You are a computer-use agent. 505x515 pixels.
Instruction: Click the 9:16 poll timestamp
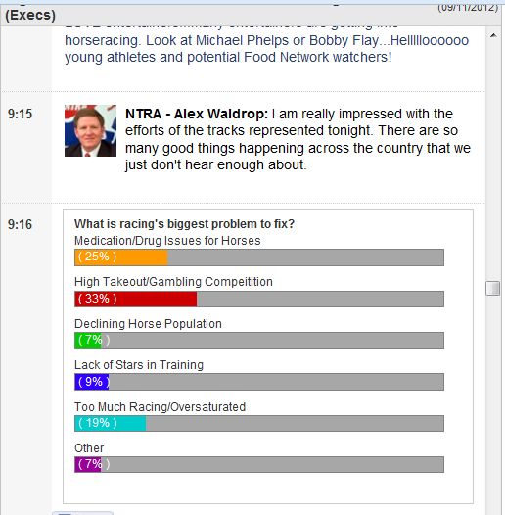[x=20, y=224]
